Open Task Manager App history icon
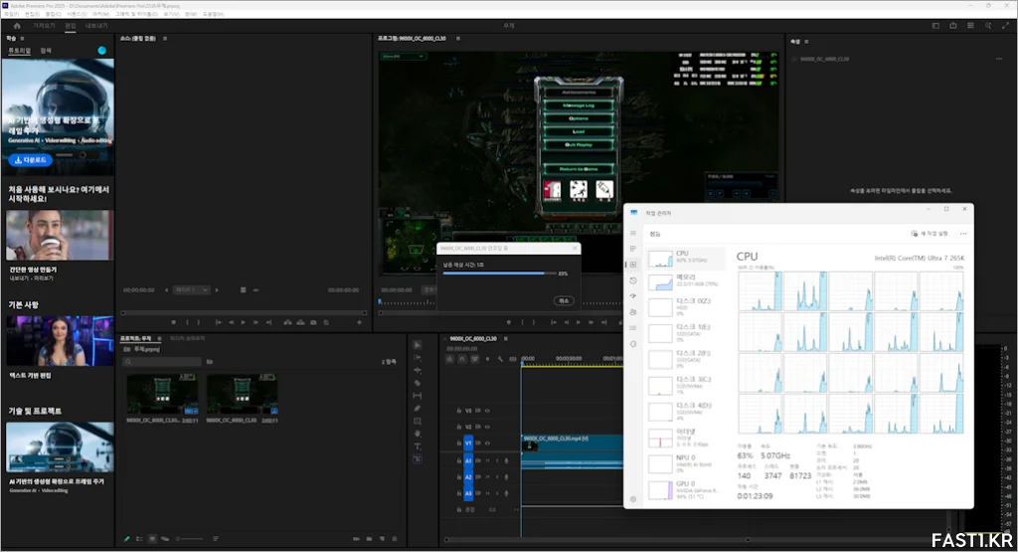The image size is (1018, 552). click(633, 280)
